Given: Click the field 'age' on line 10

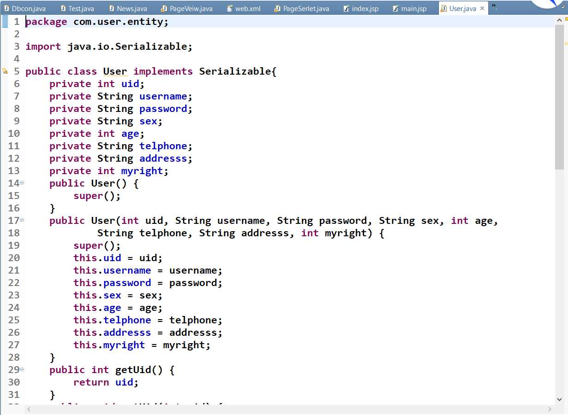Looking at the screenshot, I should (130, 134).
